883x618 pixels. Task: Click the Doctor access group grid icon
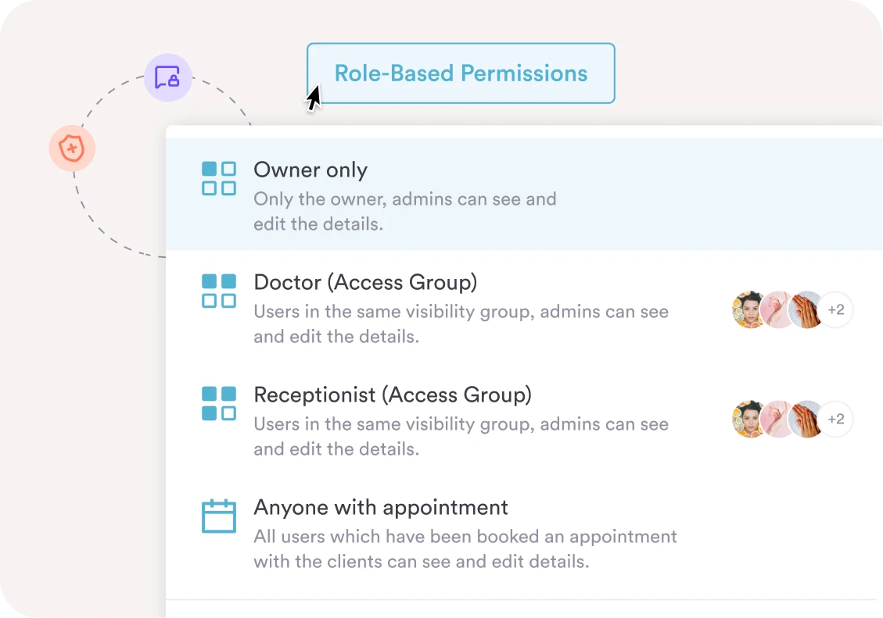coord(219,291)
